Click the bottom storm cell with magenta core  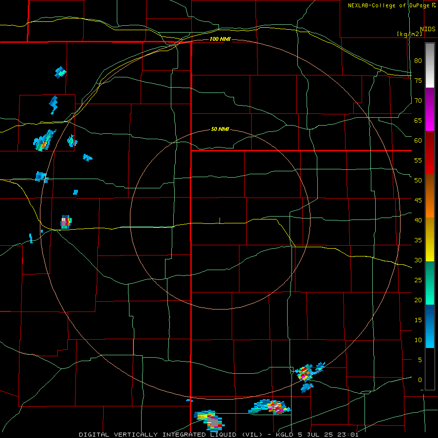click(x=270, y=406)
